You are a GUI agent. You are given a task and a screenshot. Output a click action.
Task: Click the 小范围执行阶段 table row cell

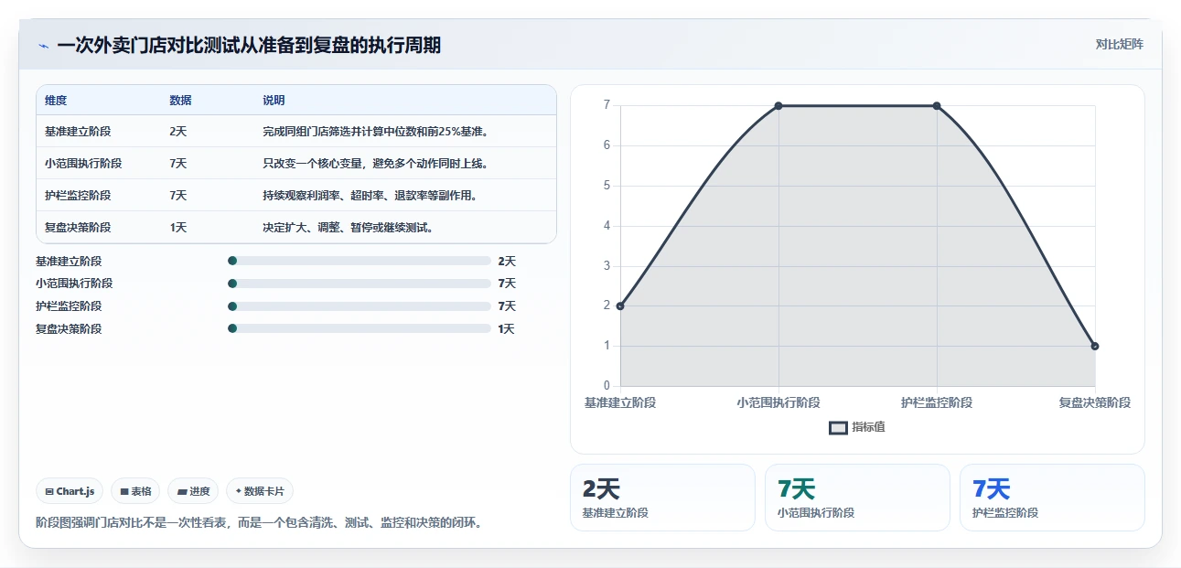click(x=83, y=164)
